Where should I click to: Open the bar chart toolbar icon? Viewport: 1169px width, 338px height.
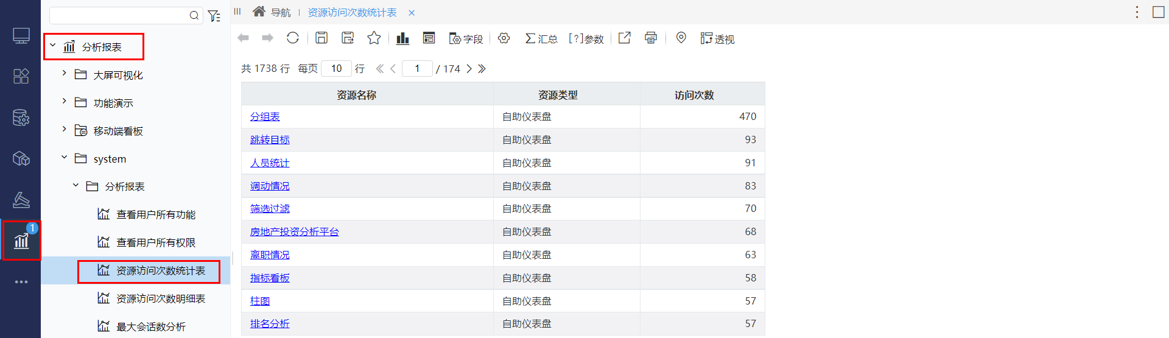coord(402,38)
